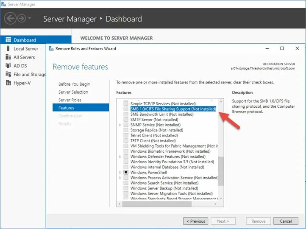Screen dimensions: 306x229
Task: Toggle TFTP Client checkbox
Action: (126, 140)
